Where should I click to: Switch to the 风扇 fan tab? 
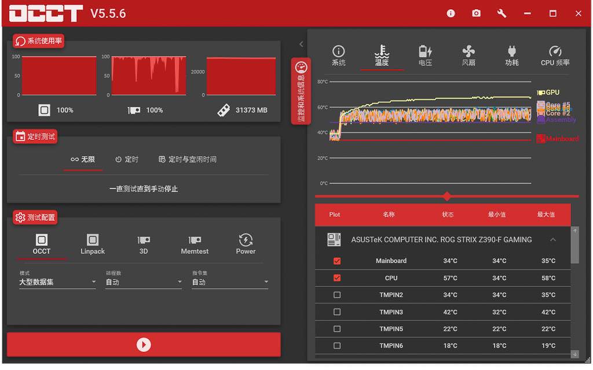(468, 56)
